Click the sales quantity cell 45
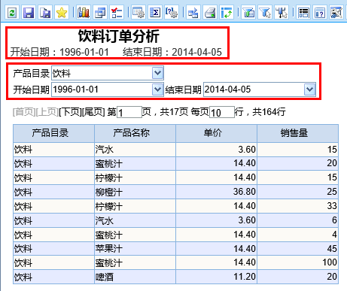 click(297, 249)
